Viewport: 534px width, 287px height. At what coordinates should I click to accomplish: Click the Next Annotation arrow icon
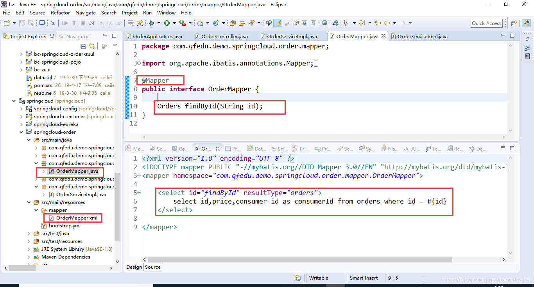[346, 23]
